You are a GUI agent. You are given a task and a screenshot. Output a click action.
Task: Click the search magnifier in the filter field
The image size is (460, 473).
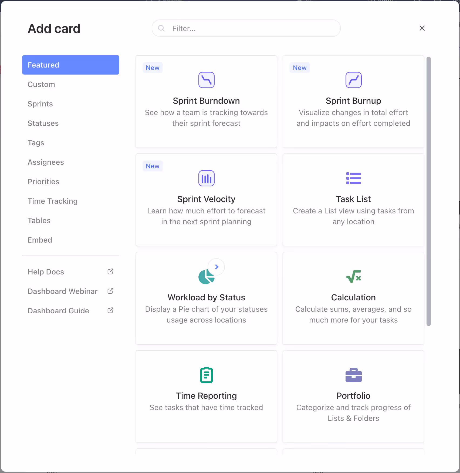[161, 28]
